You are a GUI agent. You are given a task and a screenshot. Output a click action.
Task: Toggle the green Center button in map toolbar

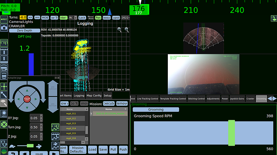click(63, 18)
